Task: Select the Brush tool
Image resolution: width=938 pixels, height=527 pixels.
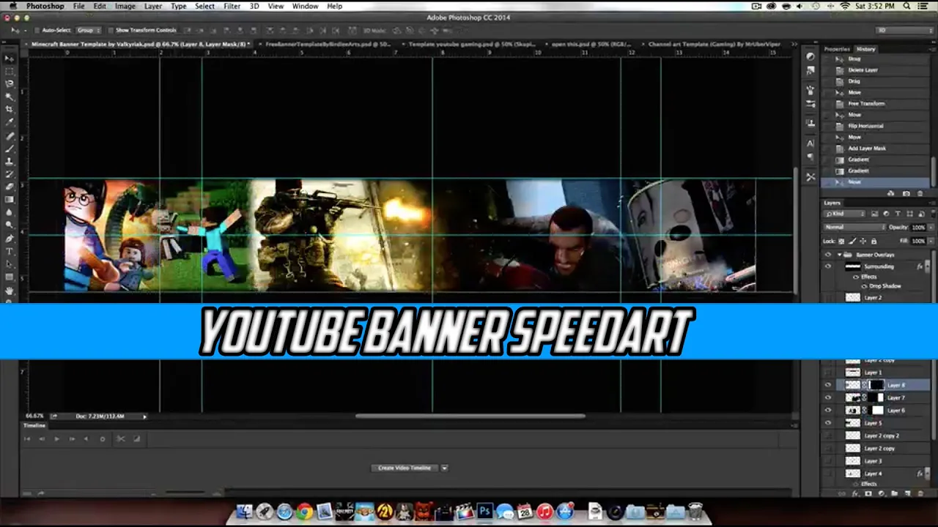Action: point(10,149)
